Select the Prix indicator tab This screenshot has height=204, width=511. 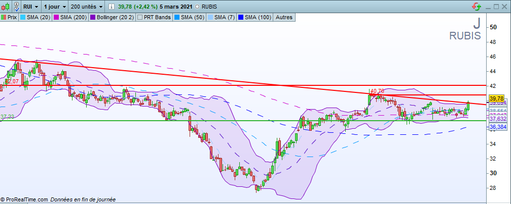(10, 17)
